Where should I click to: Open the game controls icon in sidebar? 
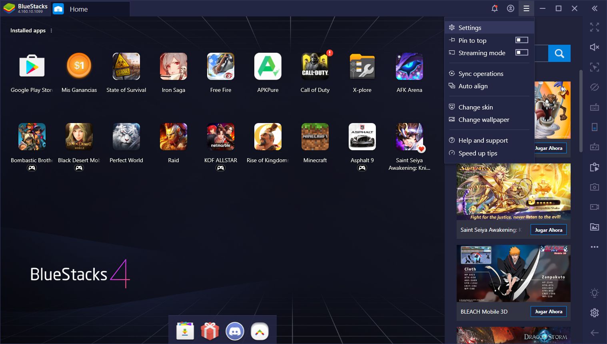point(595,147)
